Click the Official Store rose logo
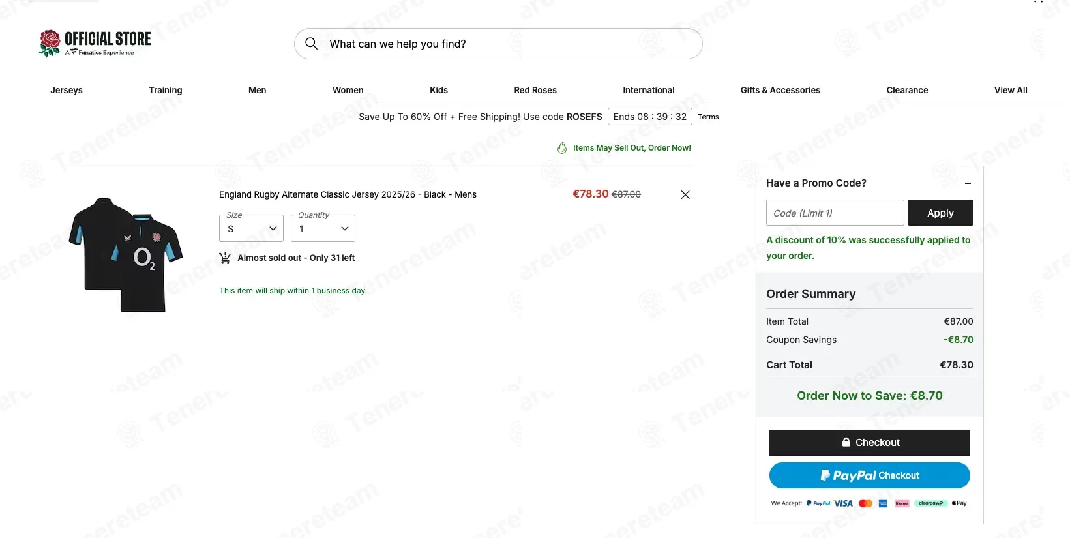Screen dimensions: 1070x538 pyautogui.click(x=95, y=43)
